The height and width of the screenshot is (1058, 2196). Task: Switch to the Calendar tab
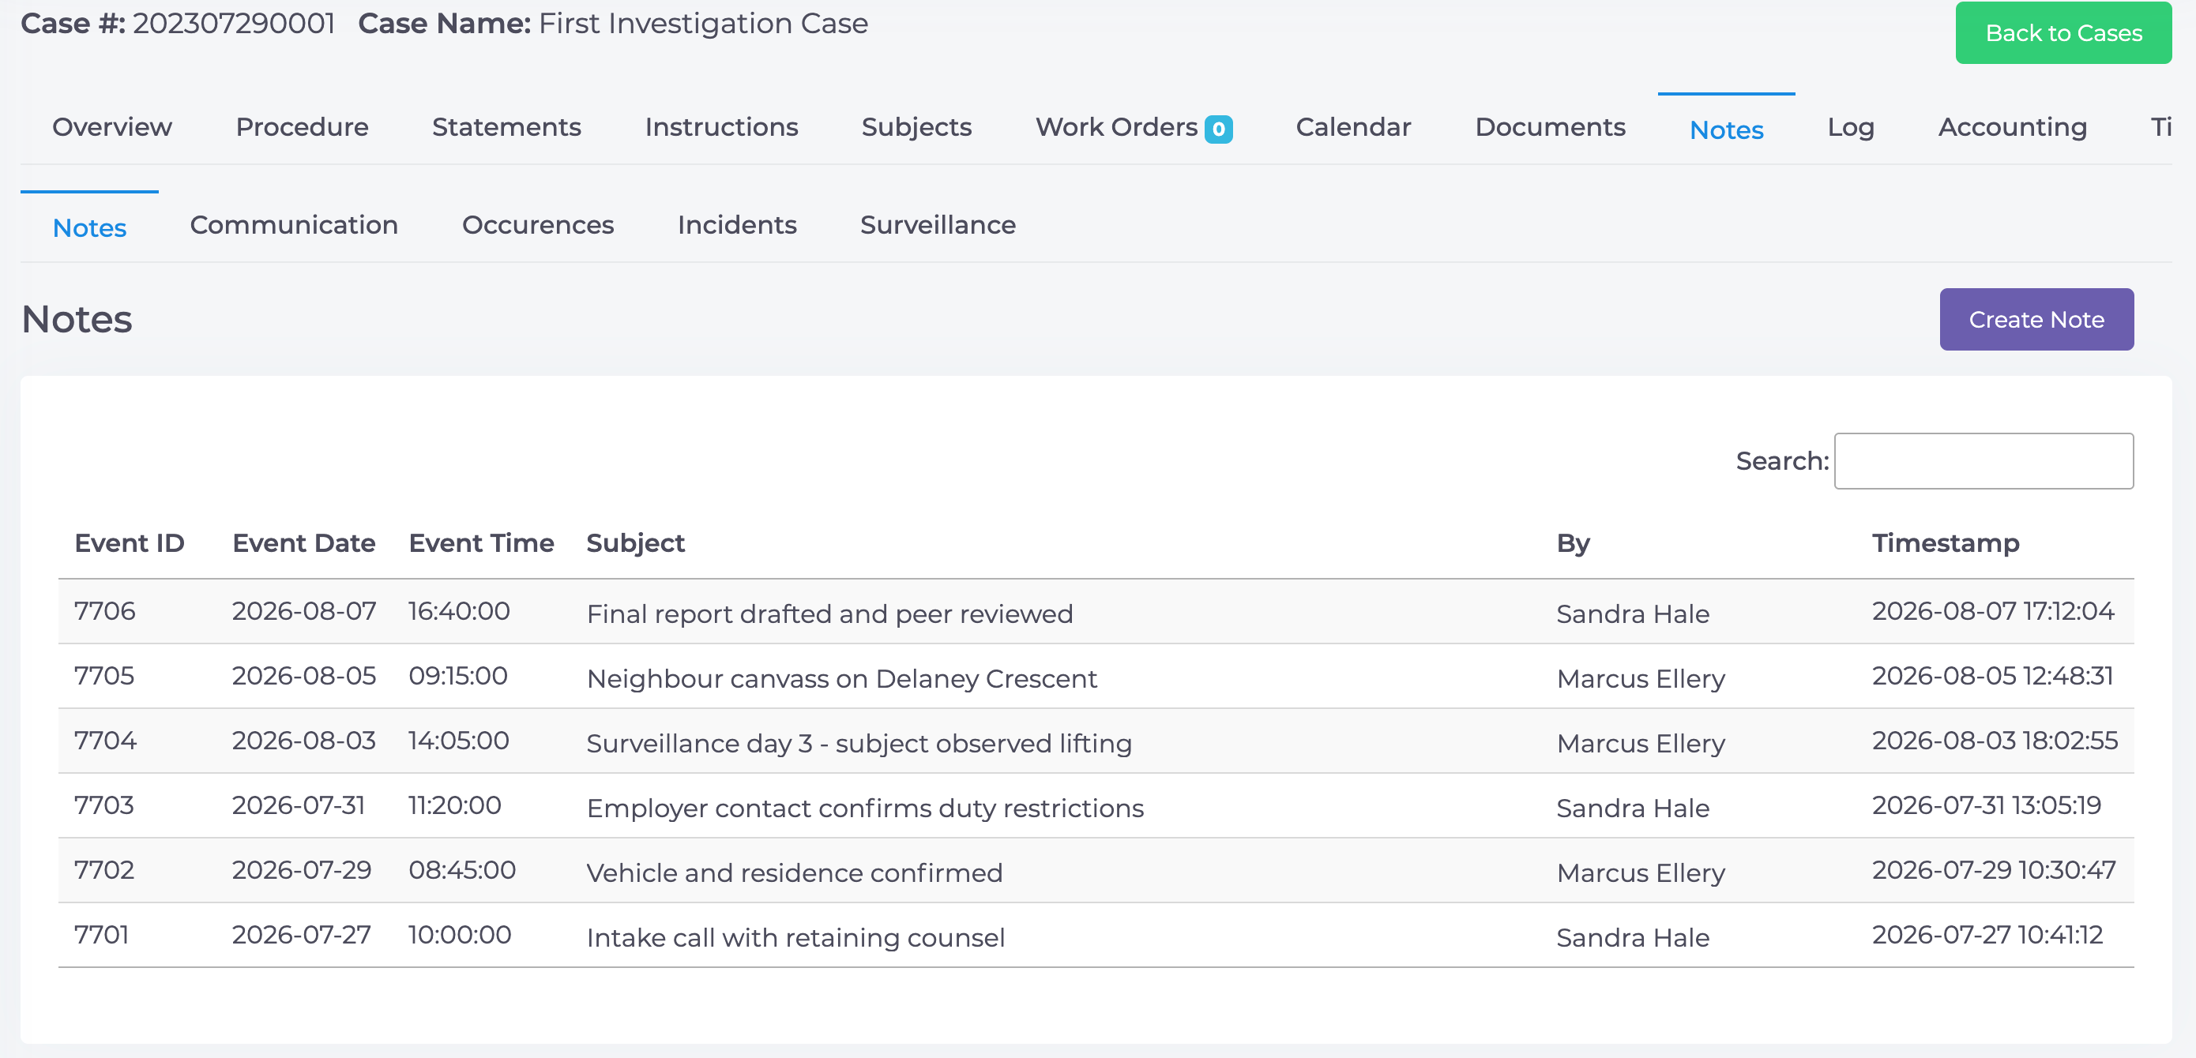pos(1353,128)
